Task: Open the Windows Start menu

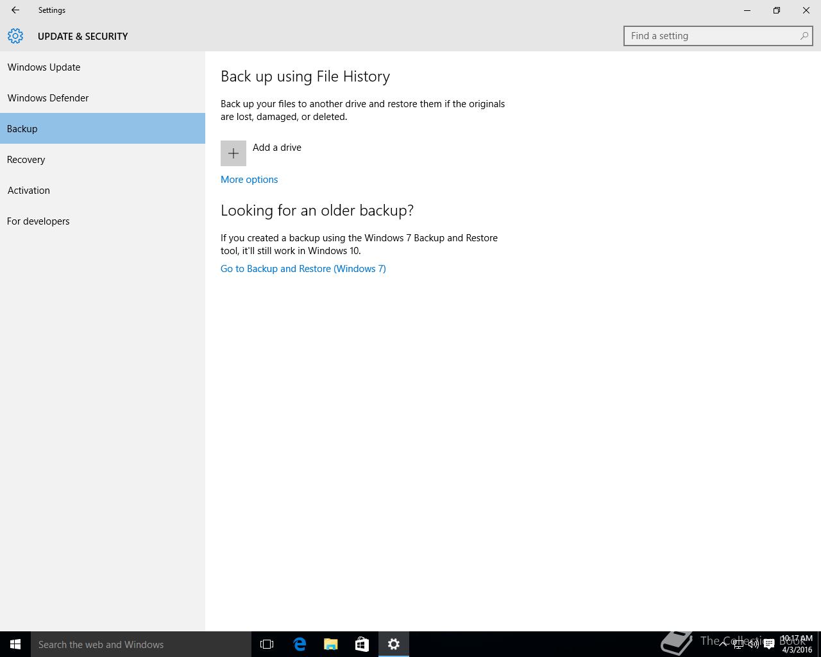Action: (x=15, y=644)
